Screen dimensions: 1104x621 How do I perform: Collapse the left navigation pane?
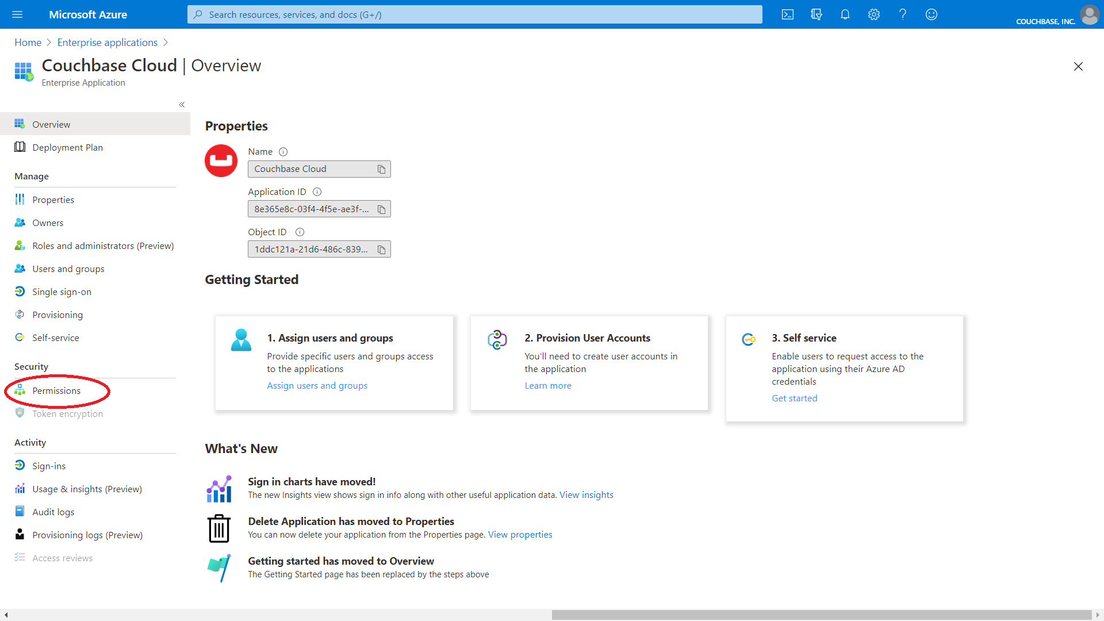pyautogui.click(x=182, y=105)
